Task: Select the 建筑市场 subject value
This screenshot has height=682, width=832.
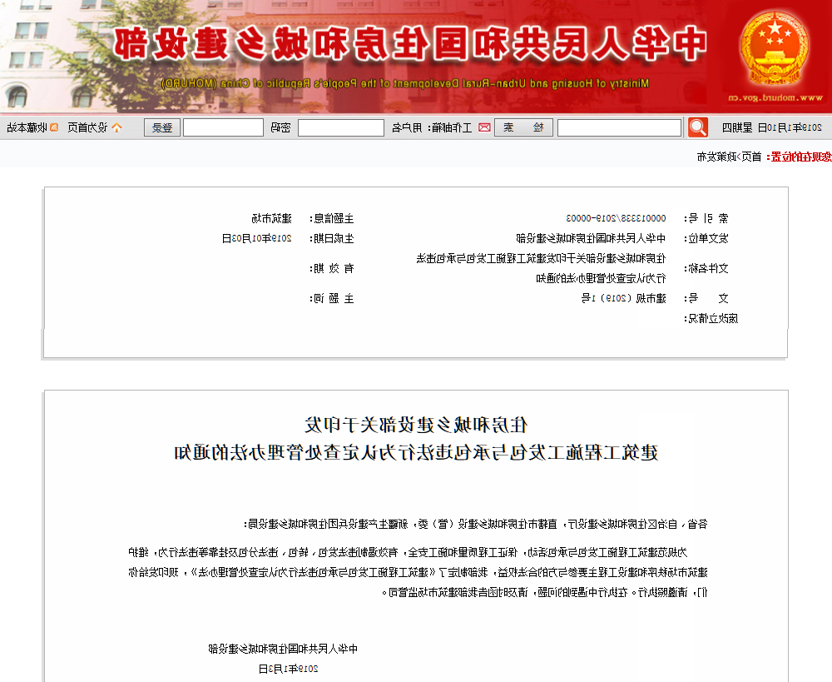Action: pos(272,218)
